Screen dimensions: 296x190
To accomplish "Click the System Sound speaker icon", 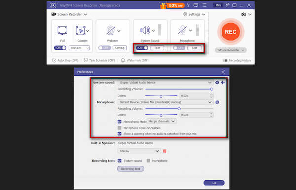I will click(x=145, y=30).
